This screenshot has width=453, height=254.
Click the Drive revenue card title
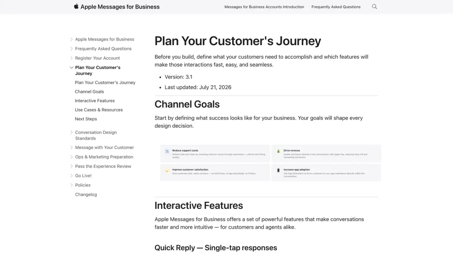click(x=292, y=151)
